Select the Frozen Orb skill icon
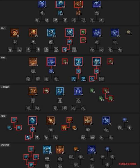 point(51,33)
